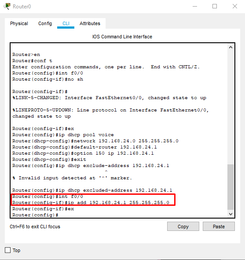Enable the Top checkbox
245x260 pixels.
pos(7,250)
